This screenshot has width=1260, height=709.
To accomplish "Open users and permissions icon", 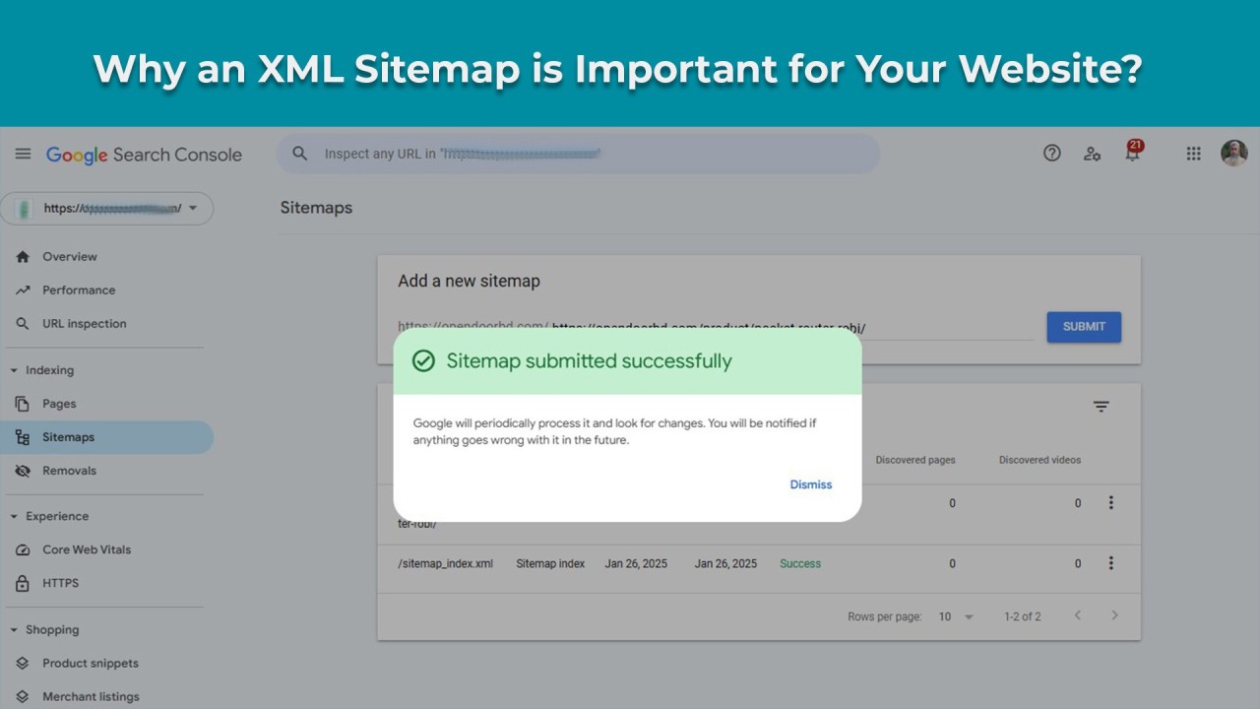I will (x=1092, y=154).
